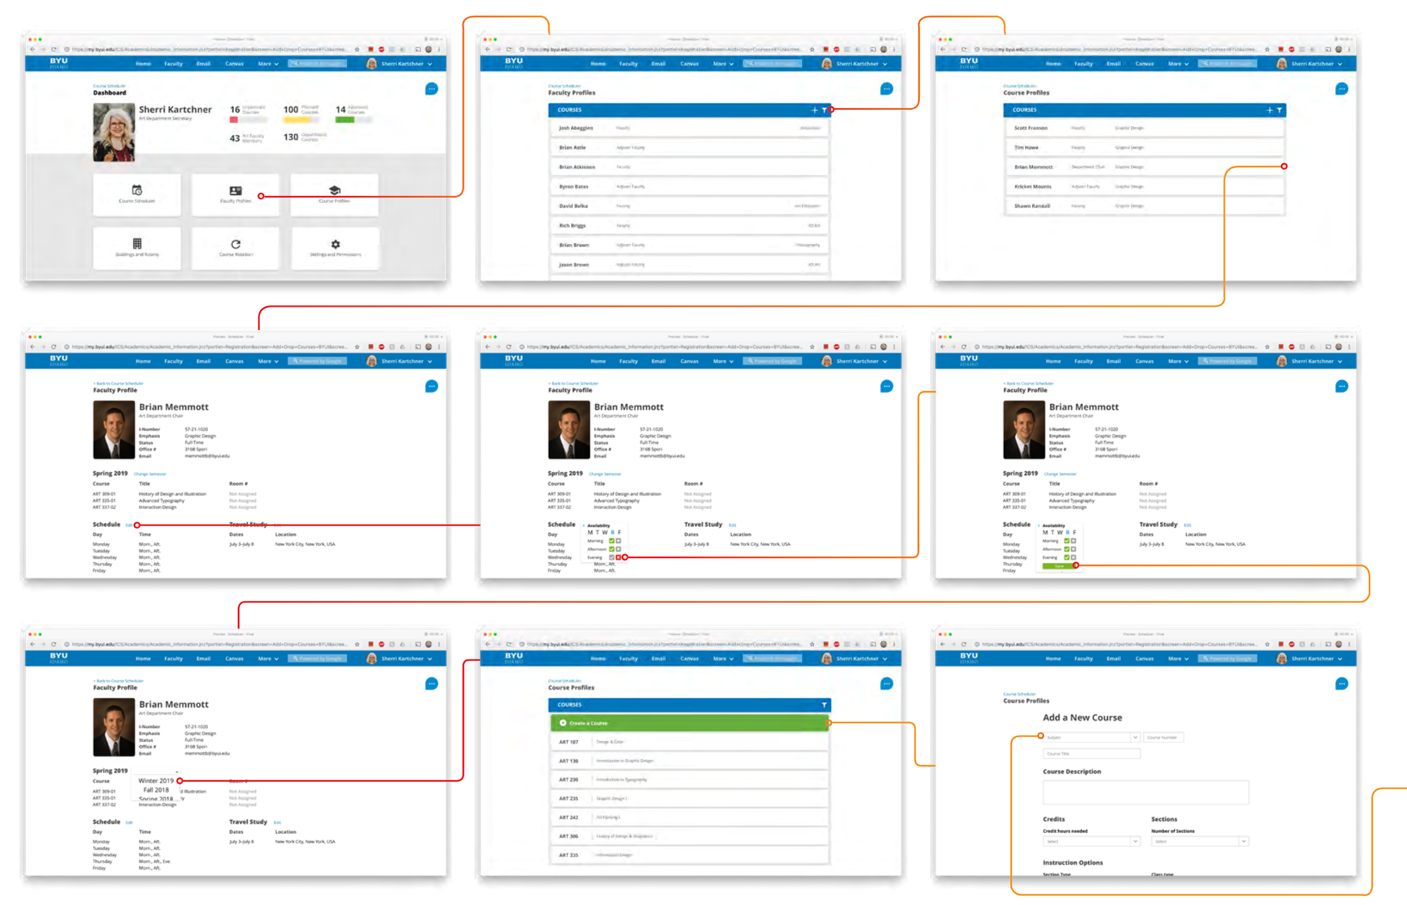Click yellow progress bar under 100 planned courses
The image size is (1407, 905).
click(298, 119)
